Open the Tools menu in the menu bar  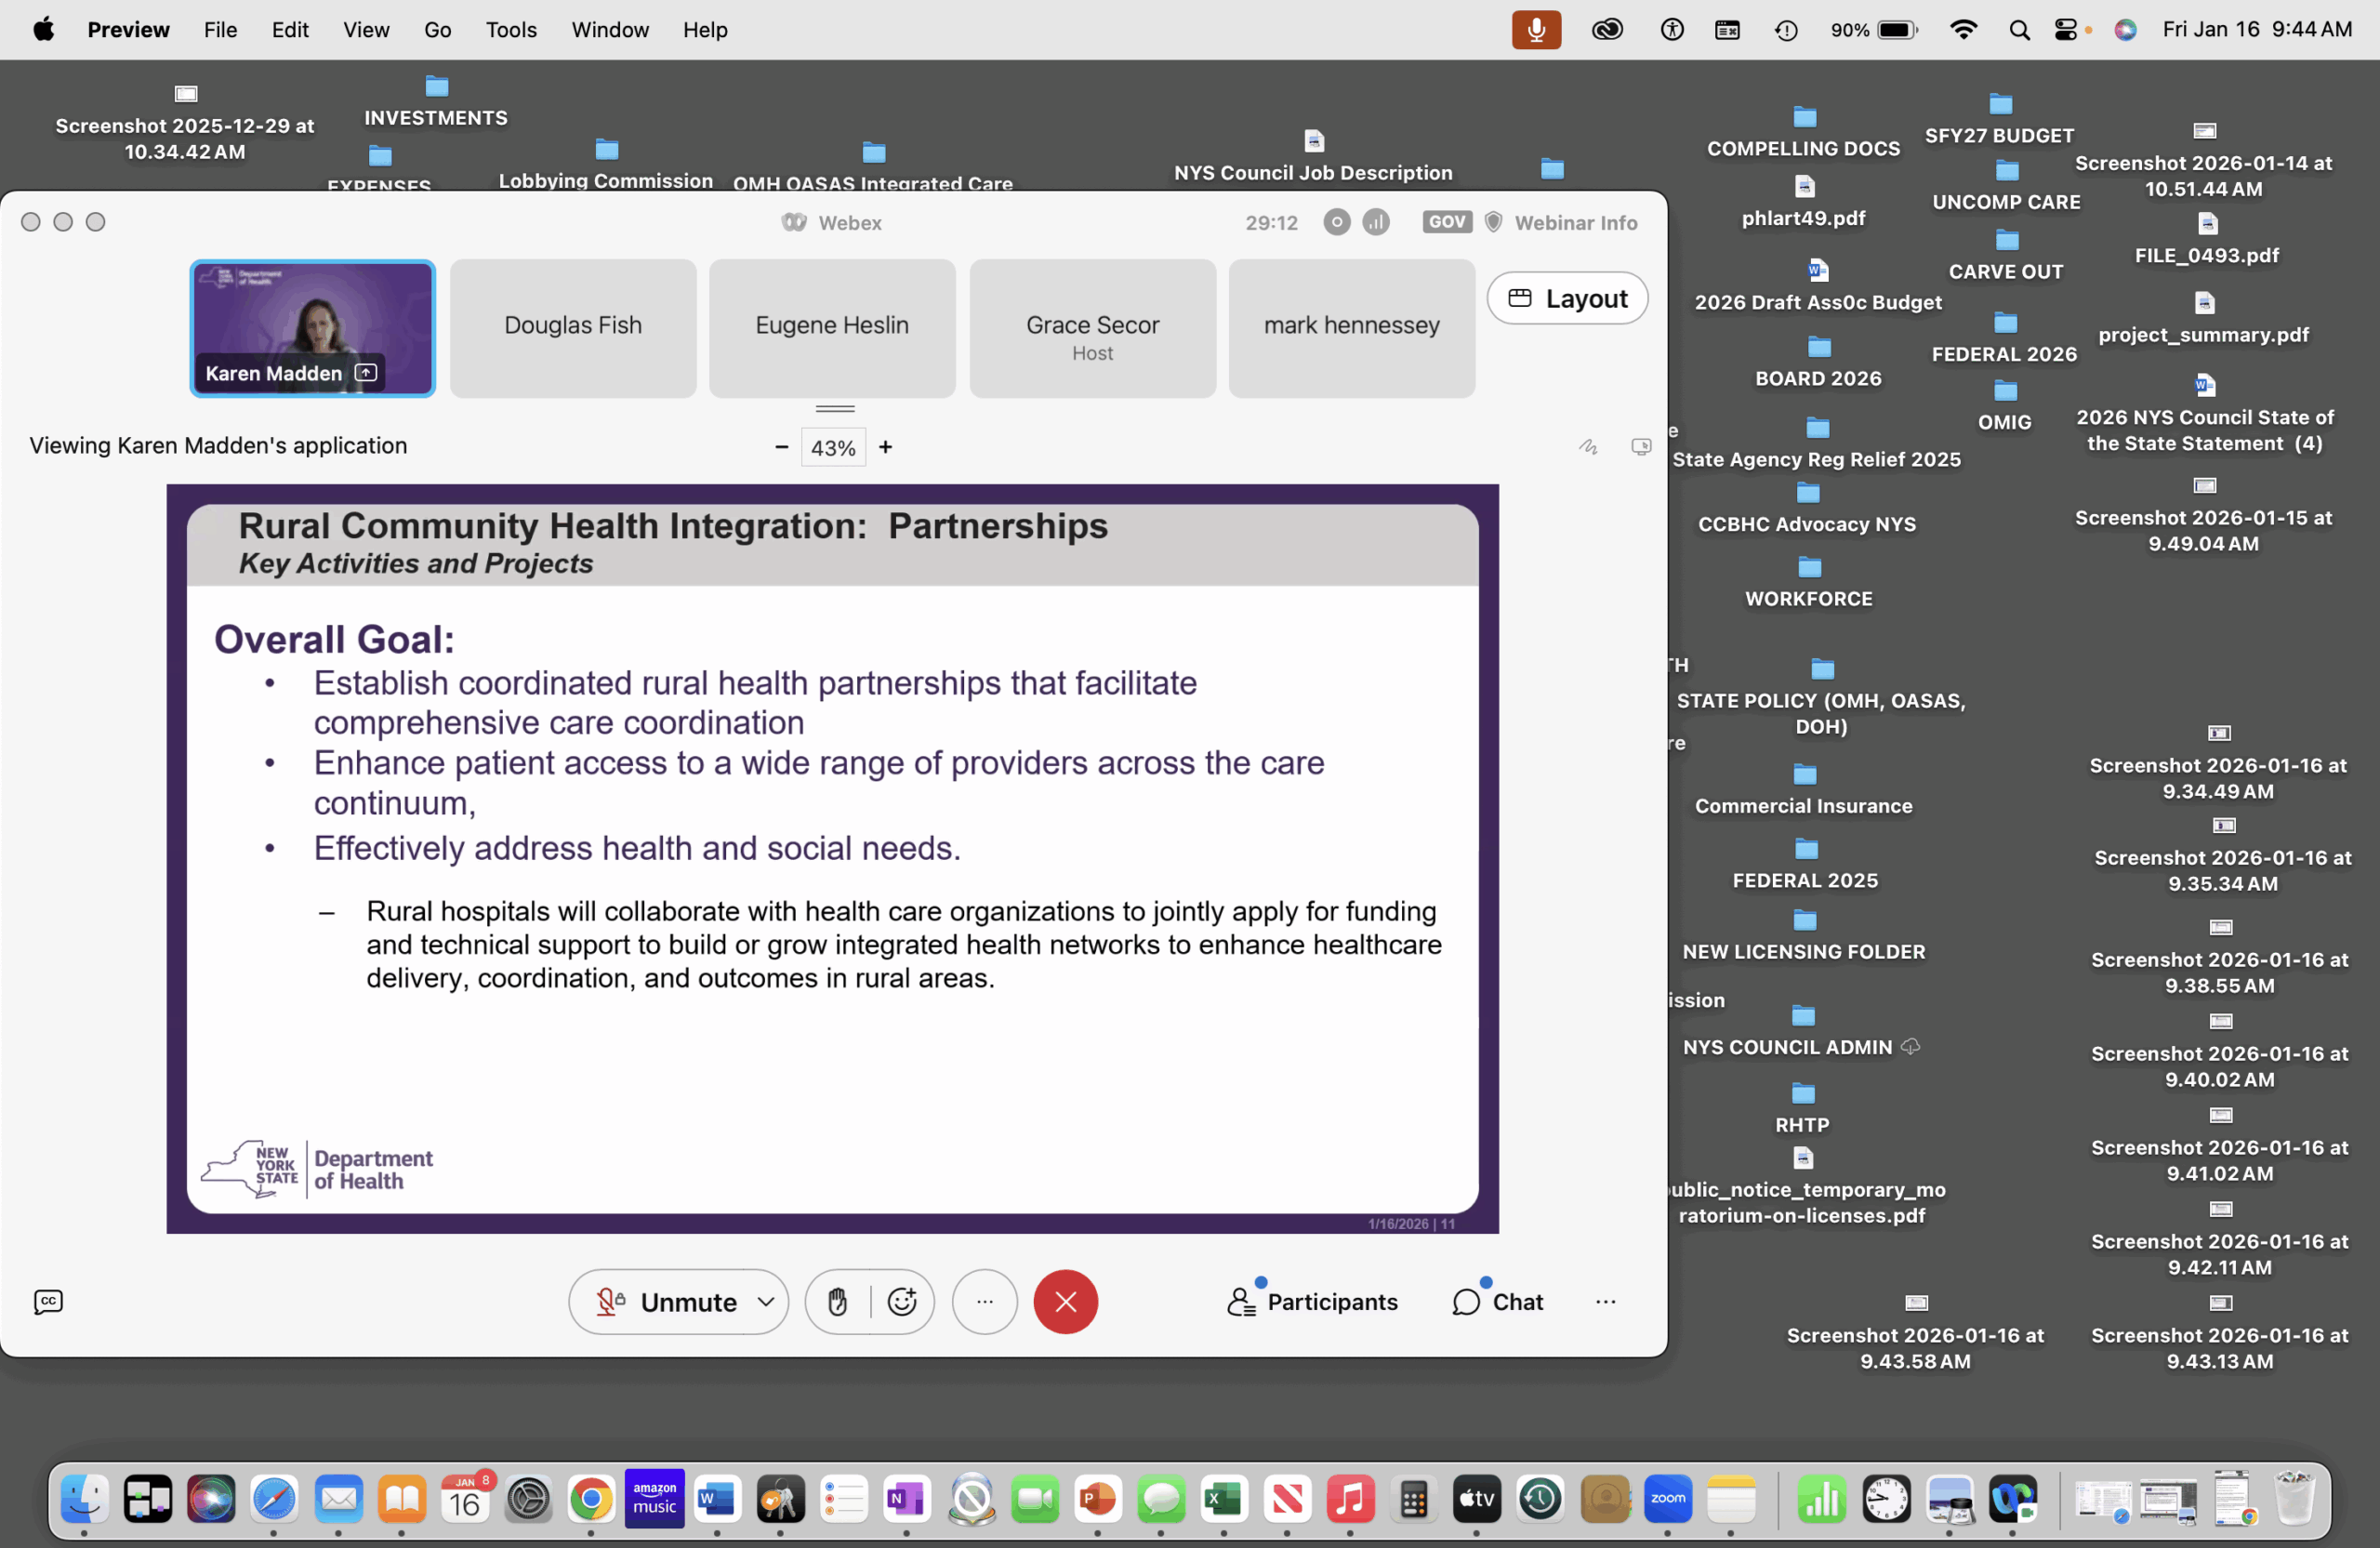[x=511, y=30]
